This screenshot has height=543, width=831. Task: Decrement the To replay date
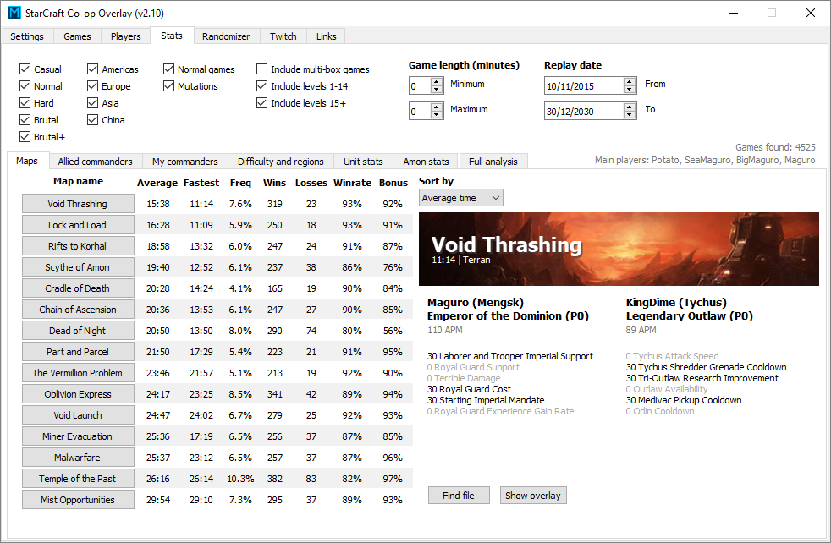630,115
